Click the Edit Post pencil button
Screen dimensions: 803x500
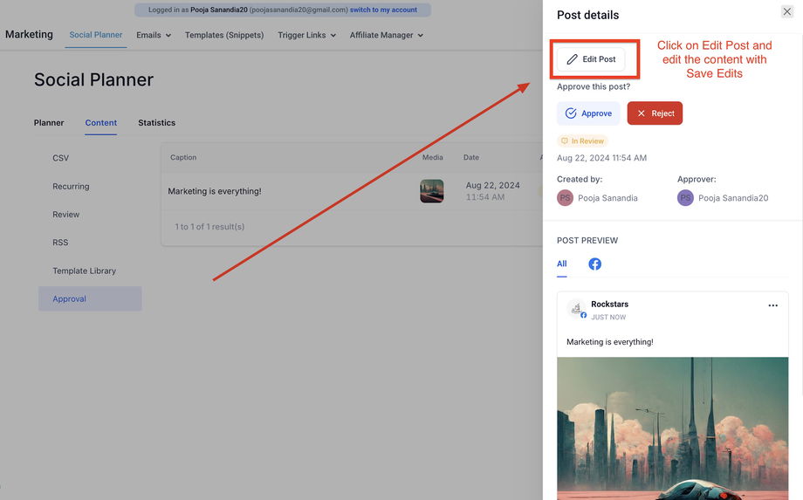591,59
